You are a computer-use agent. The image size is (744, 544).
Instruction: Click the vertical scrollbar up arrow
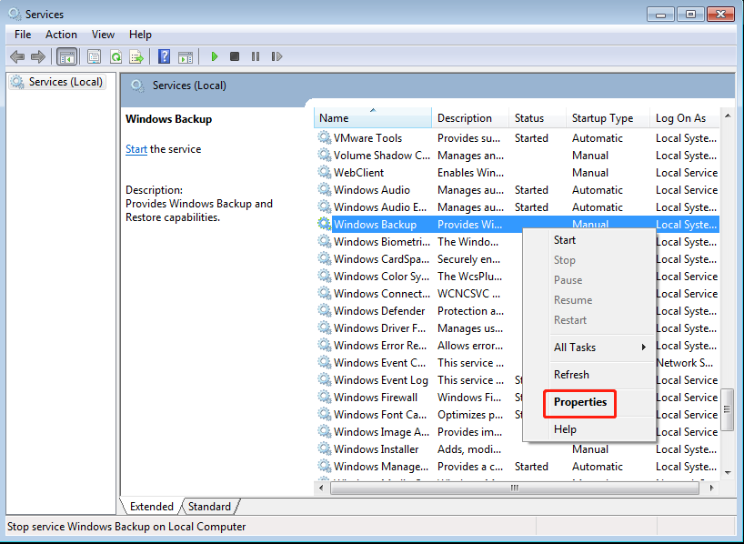728,116
